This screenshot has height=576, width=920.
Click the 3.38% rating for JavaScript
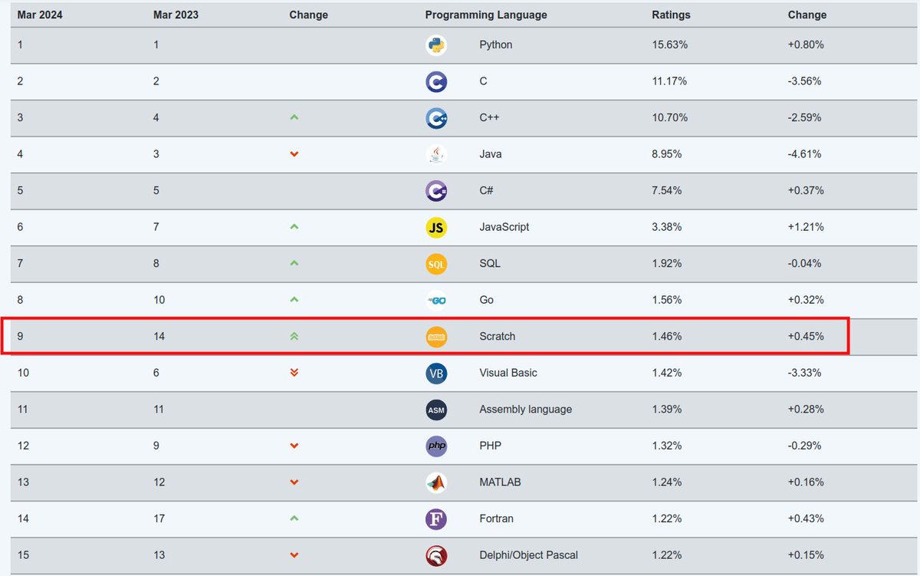tap(667, 227)
